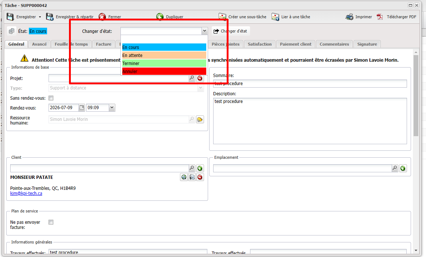Image resolution: width=426 pixels, height=257 pixels.
Task: Click the globe icon next to MONSIEUR PATATE
Action: 184,177
